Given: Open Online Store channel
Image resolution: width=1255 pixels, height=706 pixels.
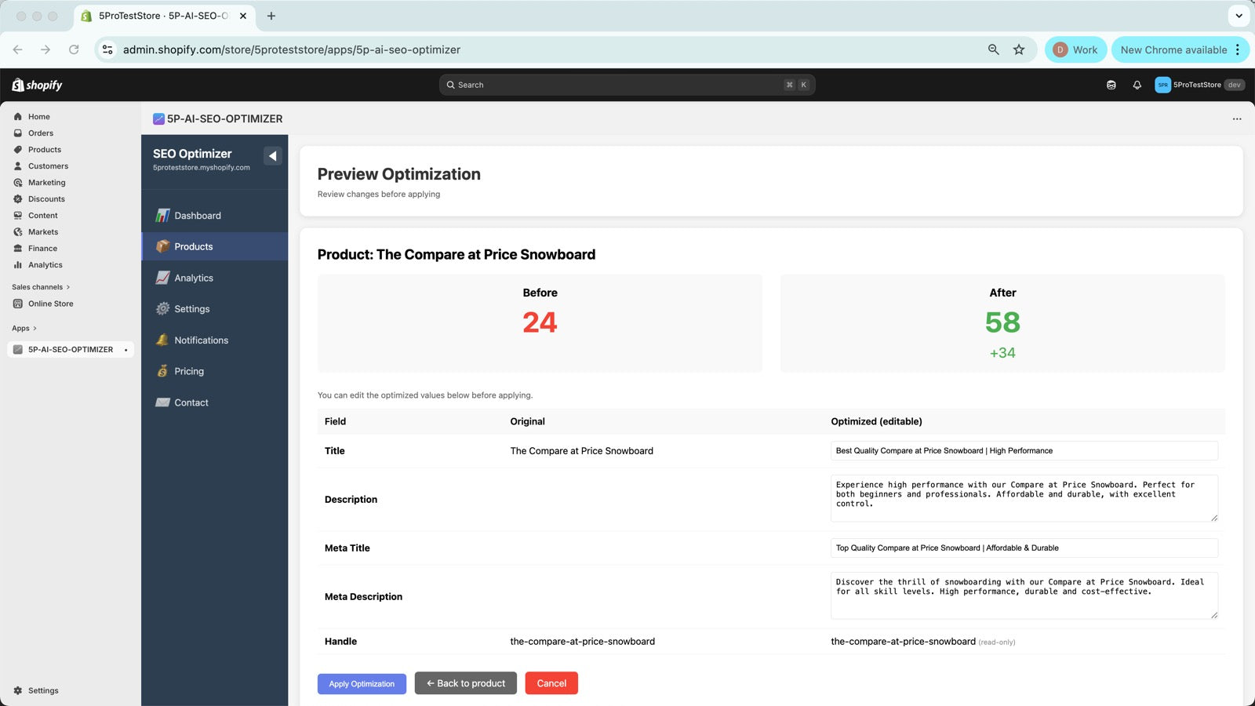Looking at the screenshot, I should (50, 304).
